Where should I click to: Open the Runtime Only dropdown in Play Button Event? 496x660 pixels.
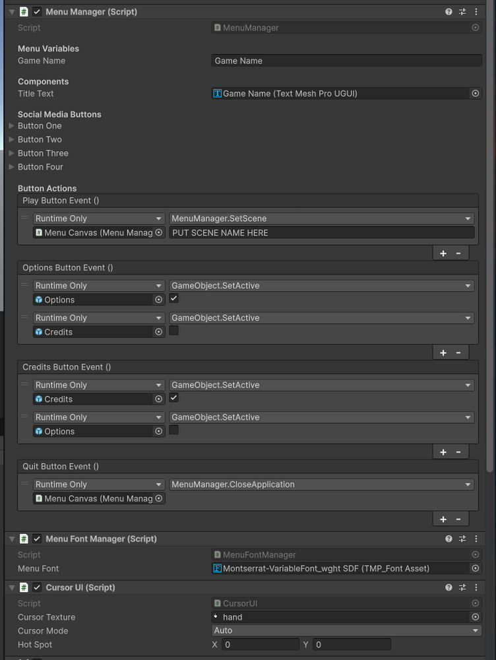pyautogui.click(x=98, y=218)
